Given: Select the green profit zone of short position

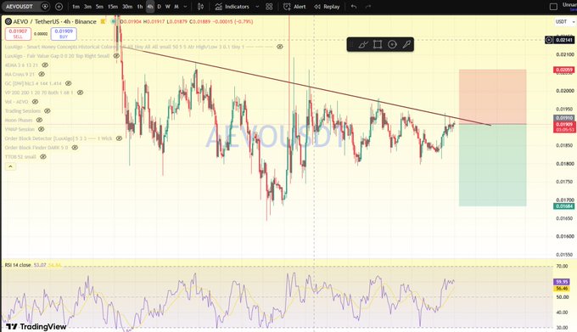Looking at the screenshot, I should tap(492, 166).
